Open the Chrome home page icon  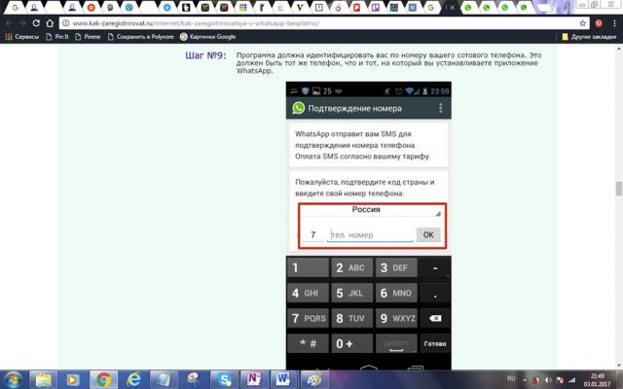[50, 23]
